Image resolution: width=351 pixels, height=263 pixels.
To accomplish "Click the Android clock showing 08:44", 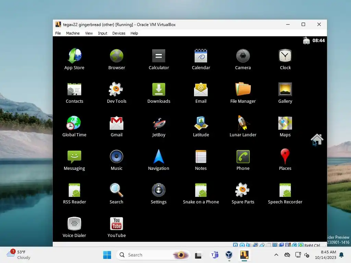I will [x=318, y=40].
